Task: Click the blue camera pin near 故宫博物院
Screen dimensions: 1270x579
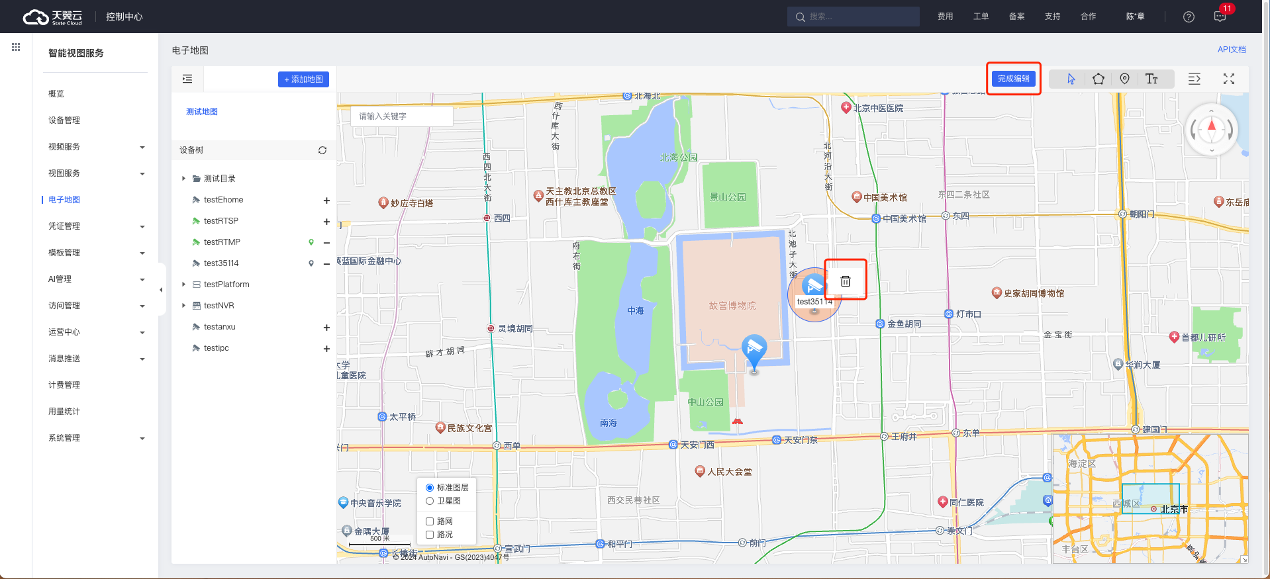Action: pos(754,352)
